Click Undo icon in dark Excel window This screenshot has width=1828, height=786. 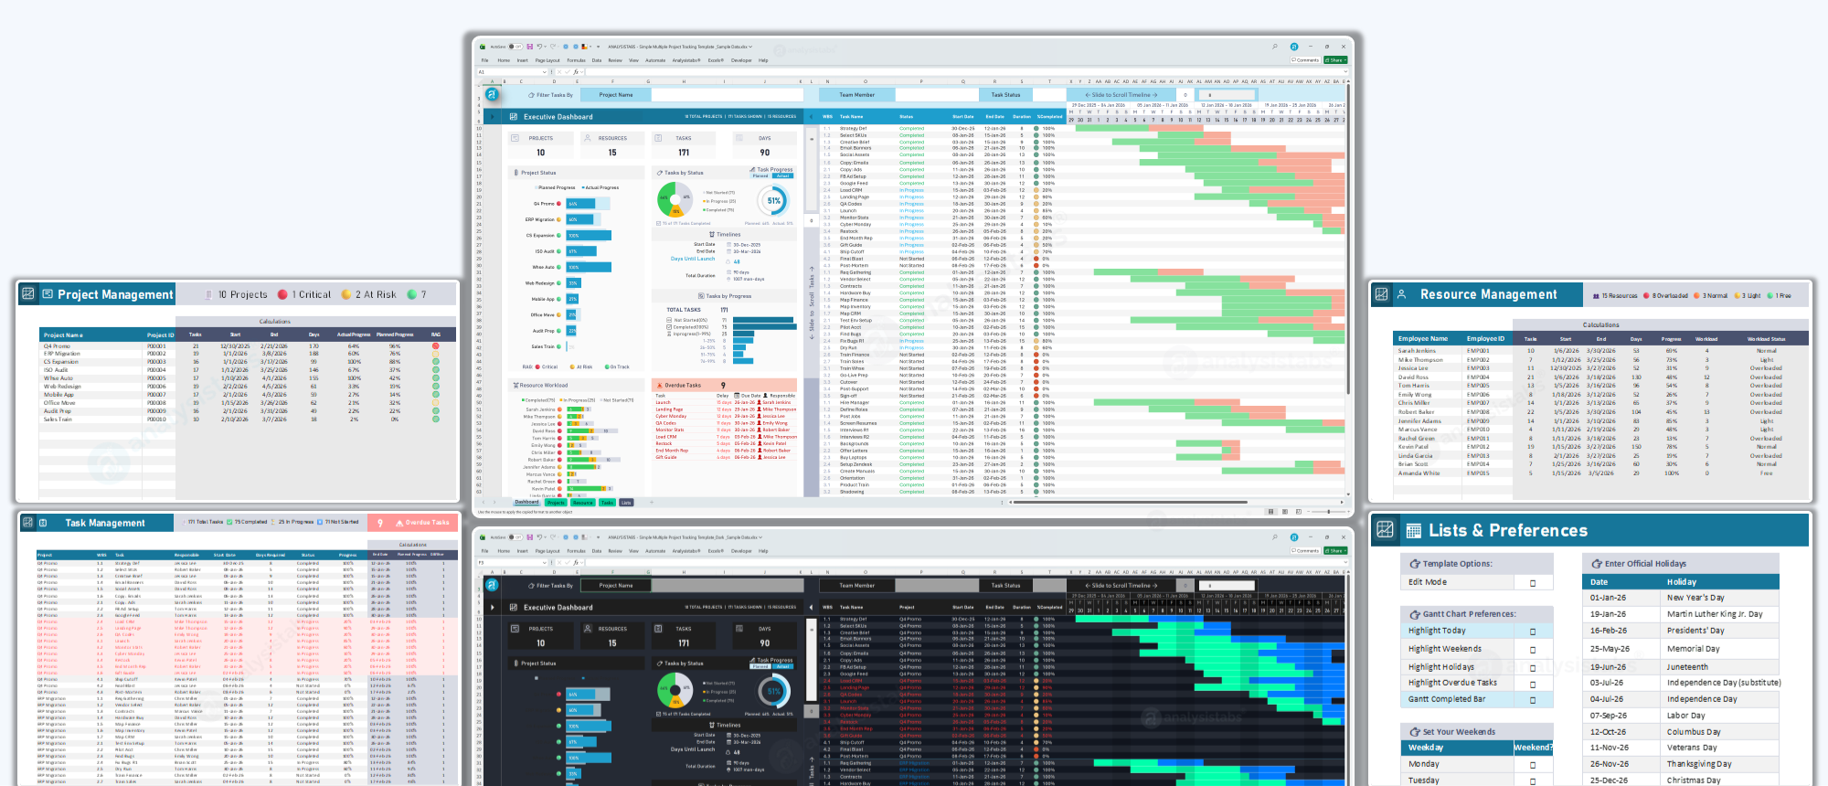(x=539, y=537)
